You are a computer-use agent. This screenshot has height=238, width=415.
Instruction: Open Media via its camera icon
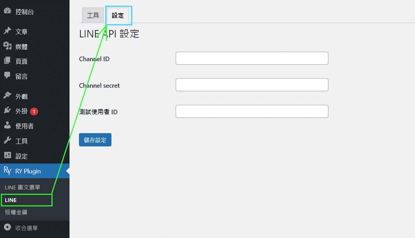(7, 46)
